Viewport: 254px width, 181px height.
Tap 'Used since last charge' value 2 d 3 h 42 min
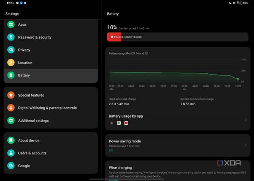click(119, 104)
